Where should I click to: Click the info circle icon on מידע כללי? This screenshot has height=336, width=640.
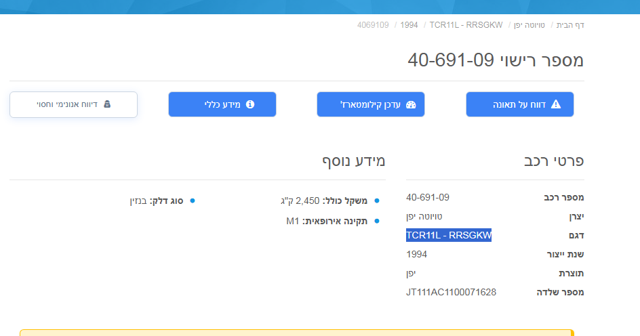(x=250, y=104)
